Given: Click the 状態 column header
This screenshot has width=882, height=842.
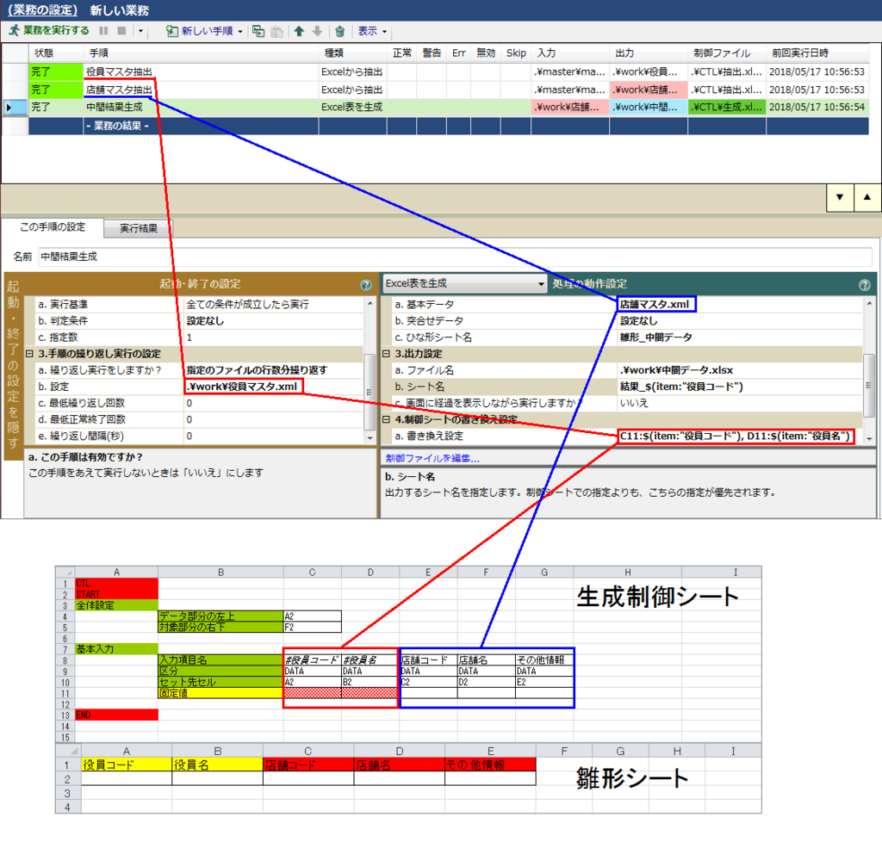Looking at the screenshot, I should [x=57, y=53].
